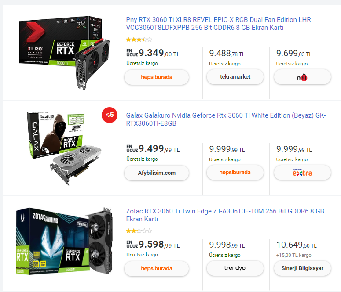Click the Galax white graphics card image

click(64, 148)
